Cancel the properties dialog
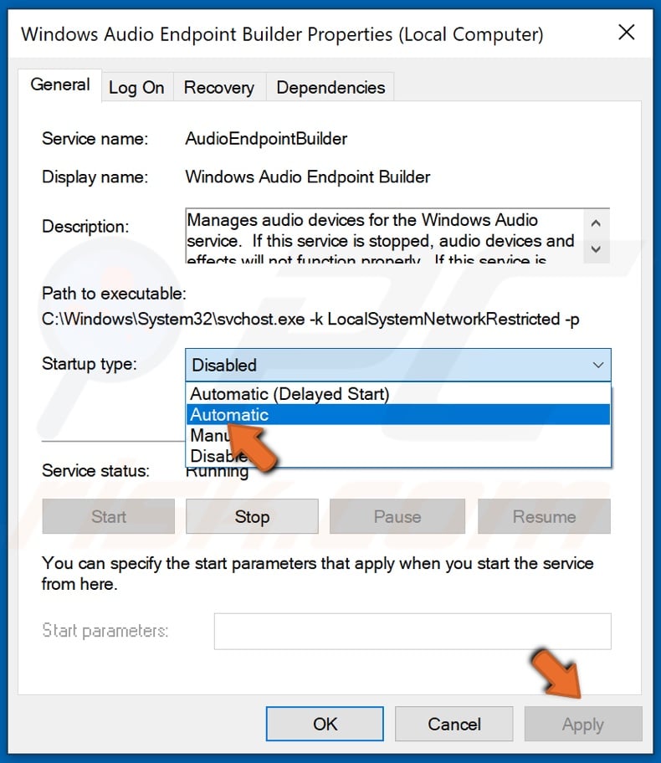This screenshot has width=661, height=763. click(453, 724)
